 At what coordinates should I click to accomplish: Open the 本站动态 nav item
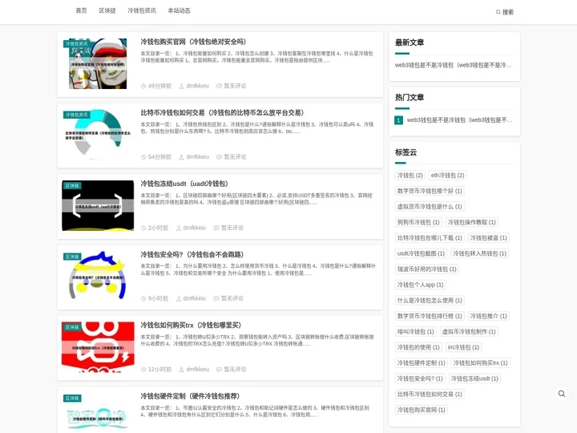tap(179, 10)
